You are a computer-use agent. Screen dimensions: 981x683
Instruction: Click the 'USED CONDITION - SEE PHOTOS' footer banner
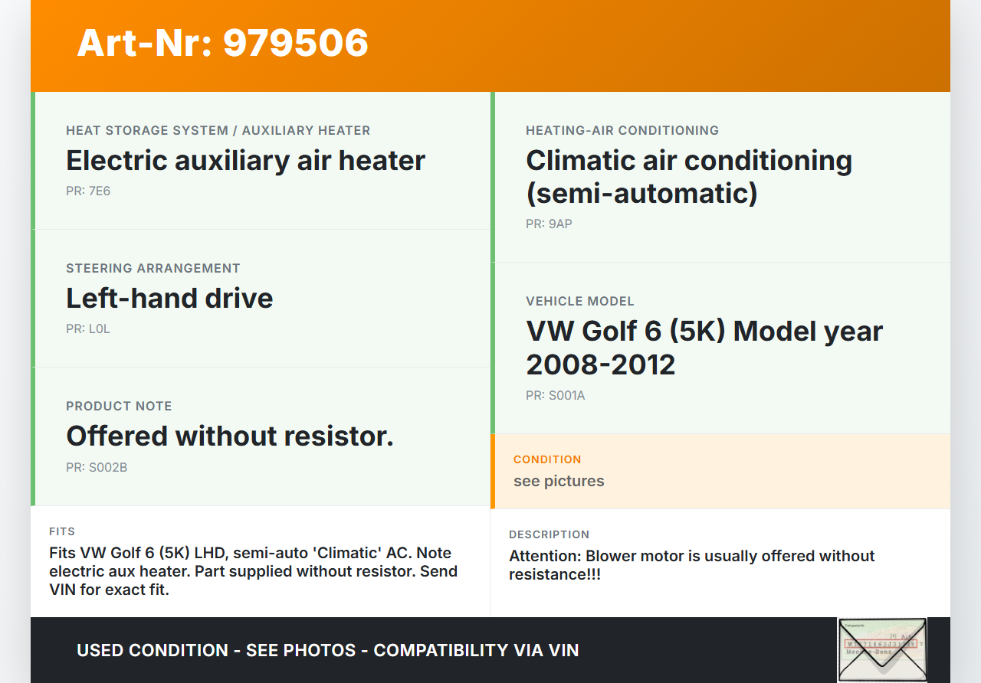328,650
